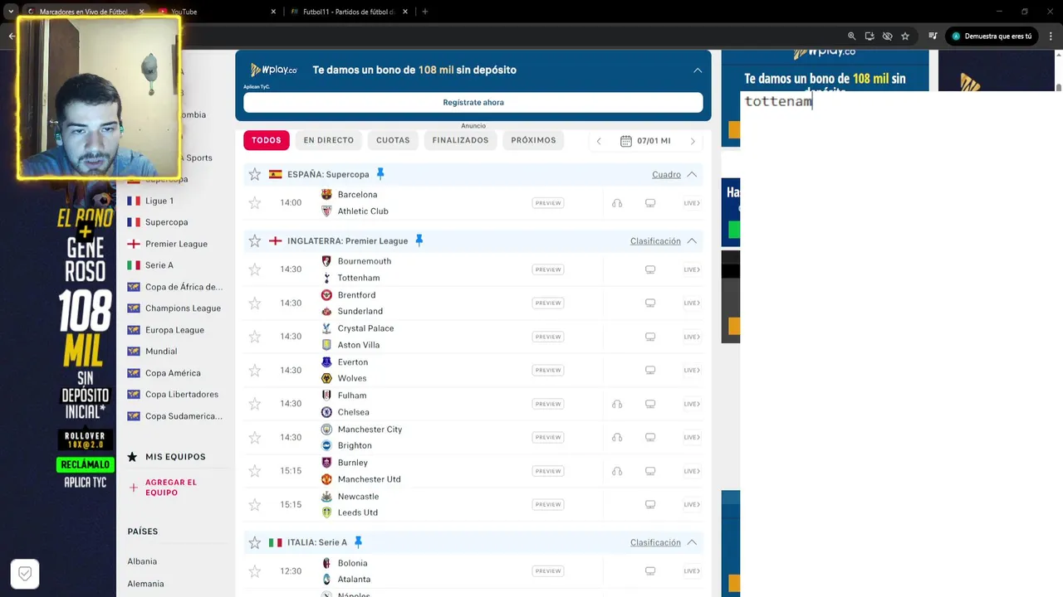The image size is (1063, 597).
Task: Click headphones icon for Burnley vs Manchester Utd
Action: tap(617, 471)
